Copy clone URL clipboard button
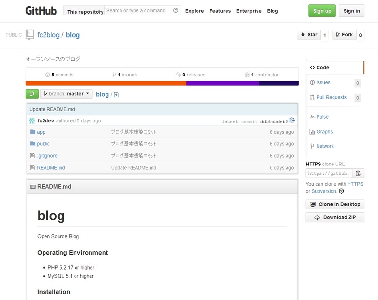The image size is (378, 300). point(358,173)
